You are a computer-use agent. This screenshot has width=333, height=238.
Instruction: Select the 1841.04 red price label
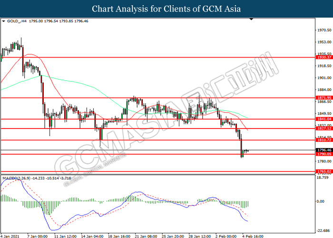coord(324,119)
